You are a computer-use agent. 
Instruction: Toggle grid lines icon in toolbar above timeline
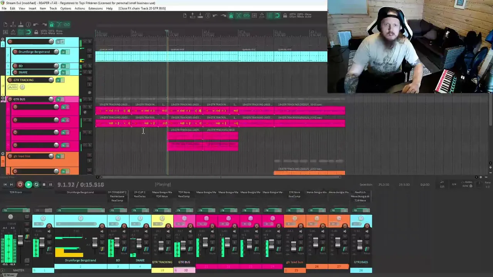[x=270, y=16]
